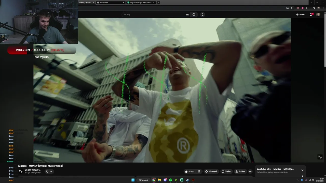The image size is (326, 183).
Task: Open the Chrome extensions puzzle icon
Action: 307,8
